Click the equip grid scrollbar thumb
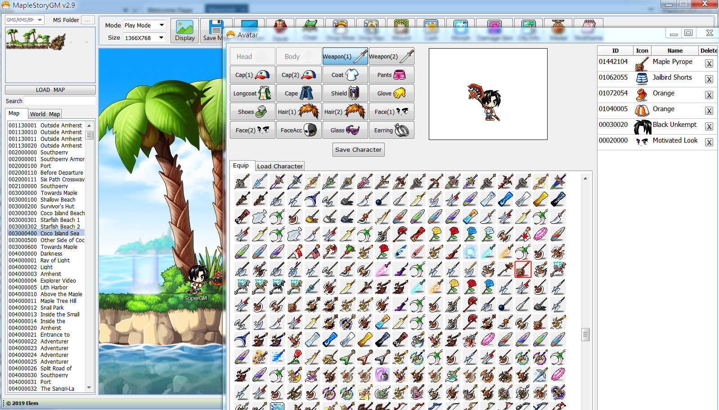 tap(585, 334)
